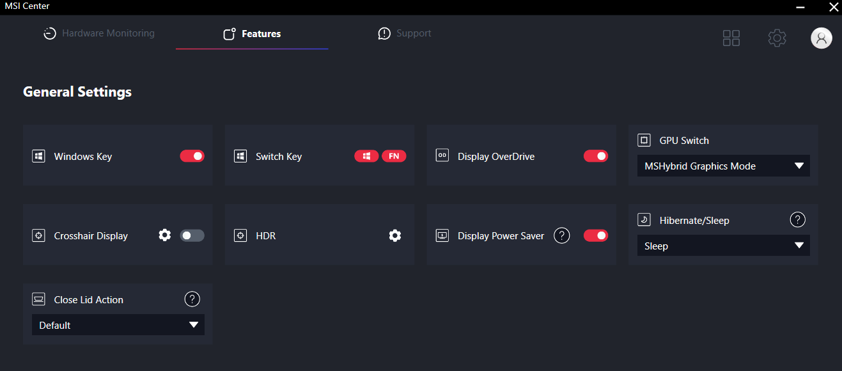Click the Hardware Monitoring tab icon
Image resolution: width=842 pixels, height=371 pixels.
click(50, 34)
